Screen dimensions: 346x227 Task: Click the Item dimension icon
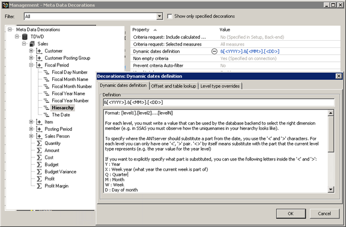pyautogui.click(x=39, y=122)
